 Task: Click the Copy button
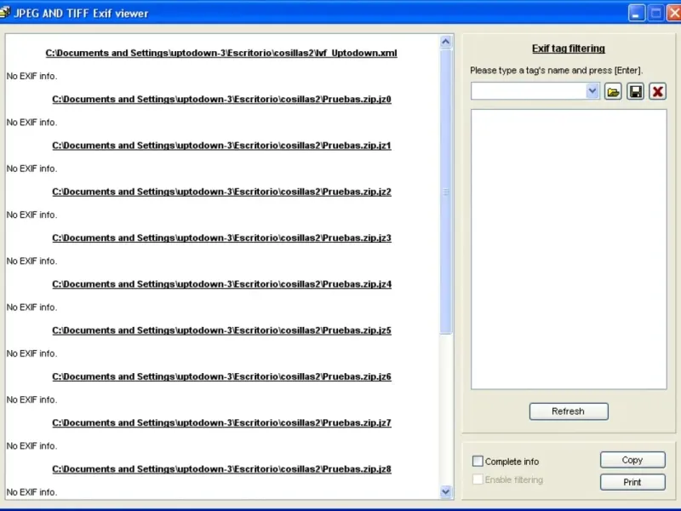[632, 460]
